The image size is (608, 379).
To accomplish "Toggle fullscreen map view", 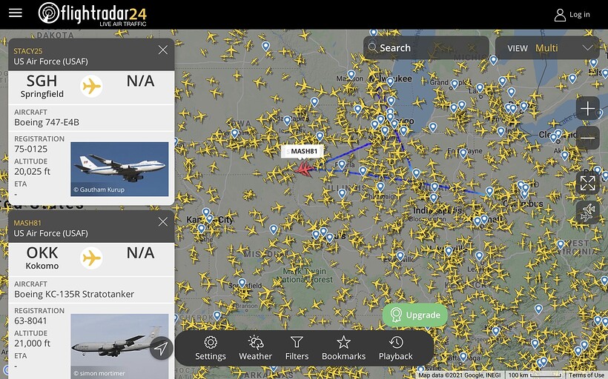I will (x=588, y=183).
